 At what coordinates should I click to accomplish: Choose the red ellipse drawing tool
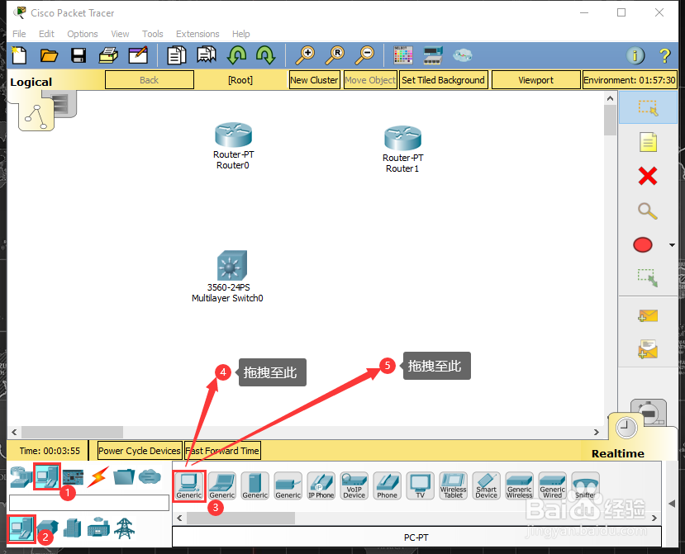[643, 245]
